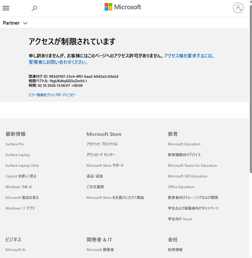This screenshot has width=252, height=258.
Task: Click the ビジネス footer heading
Action: pyautogui.click(x=13, y=240)
